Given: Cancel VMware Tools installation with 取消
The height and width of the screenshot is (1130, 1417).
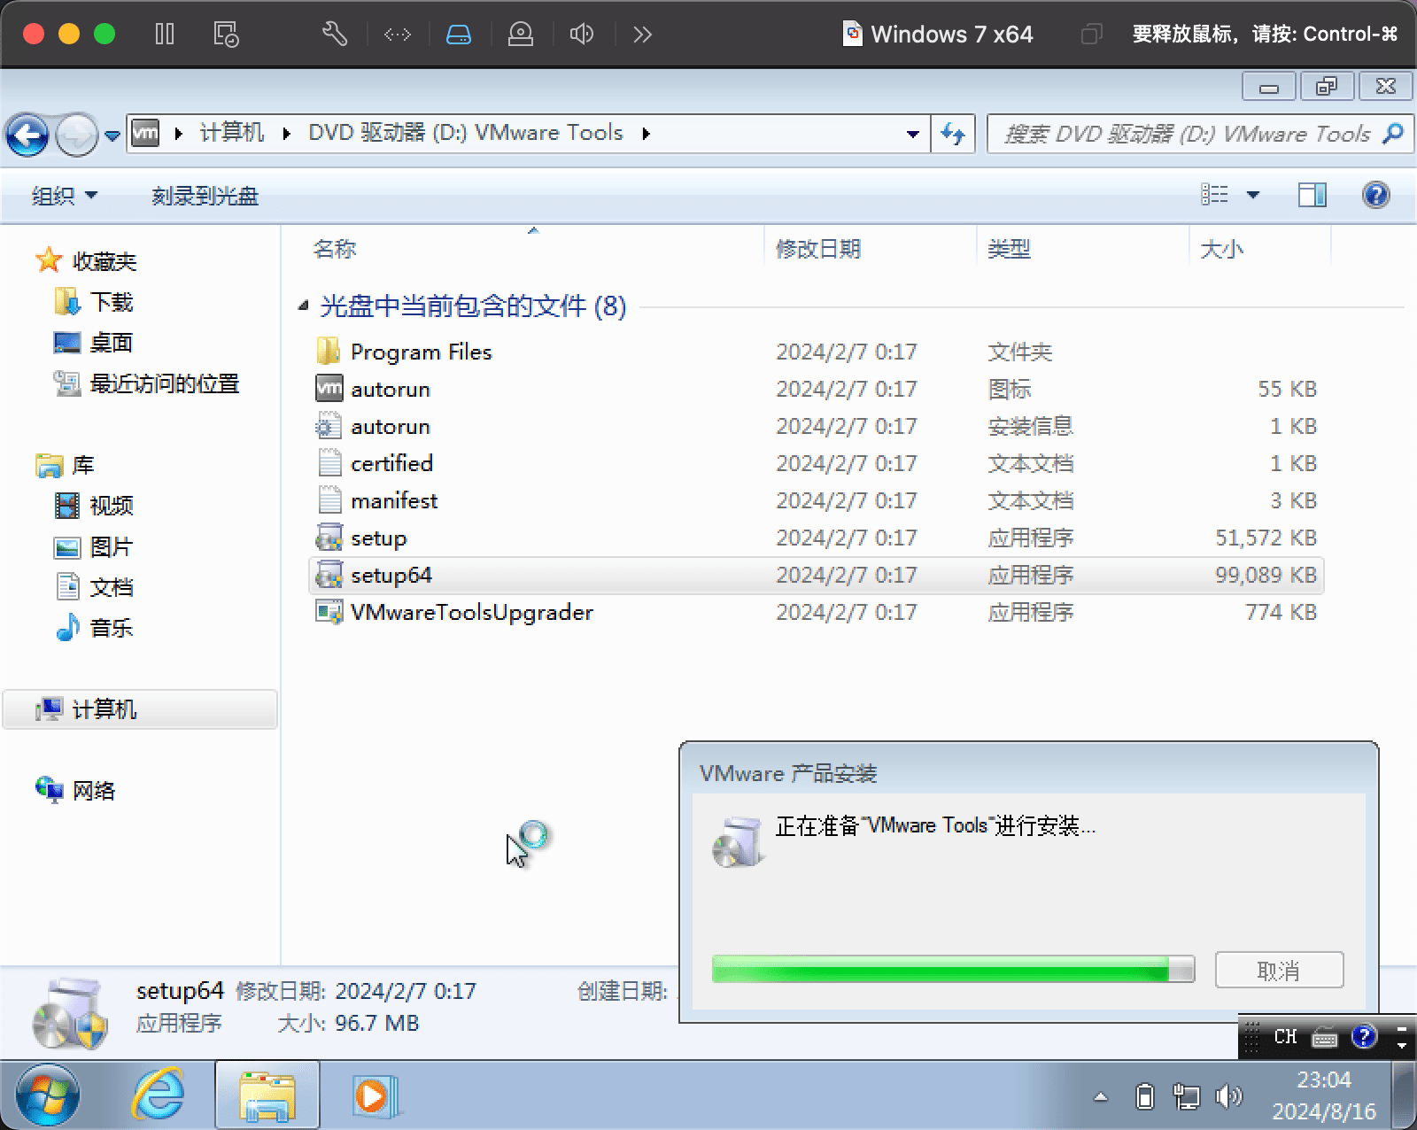Looking at the screenshot, I should click(x=1279, y=970).
